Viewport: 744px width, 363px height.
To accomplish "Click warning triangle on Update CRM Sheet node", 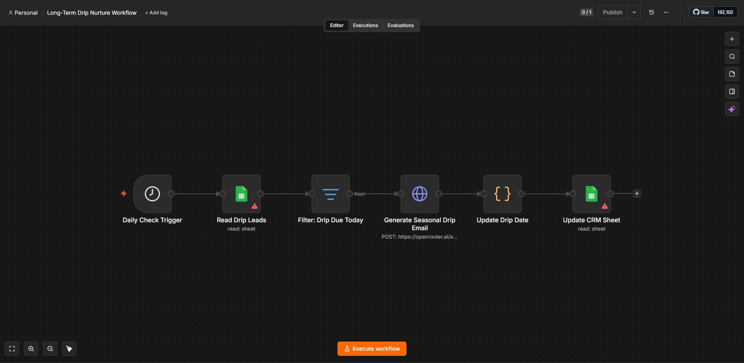I will 605,206.
